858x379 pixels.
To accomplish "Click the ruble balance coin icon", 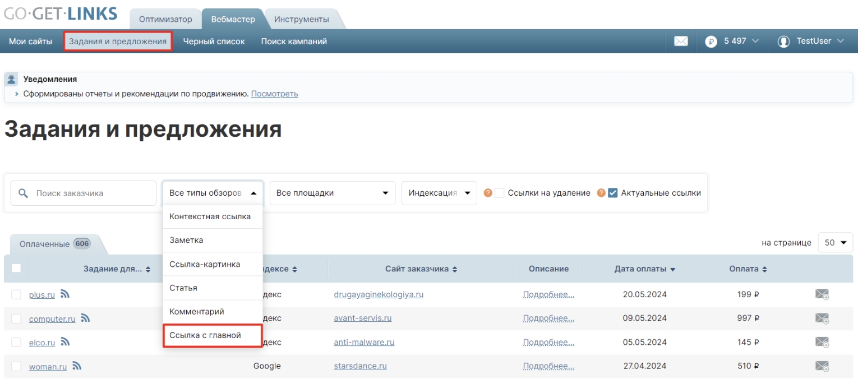I will [711, 41].
